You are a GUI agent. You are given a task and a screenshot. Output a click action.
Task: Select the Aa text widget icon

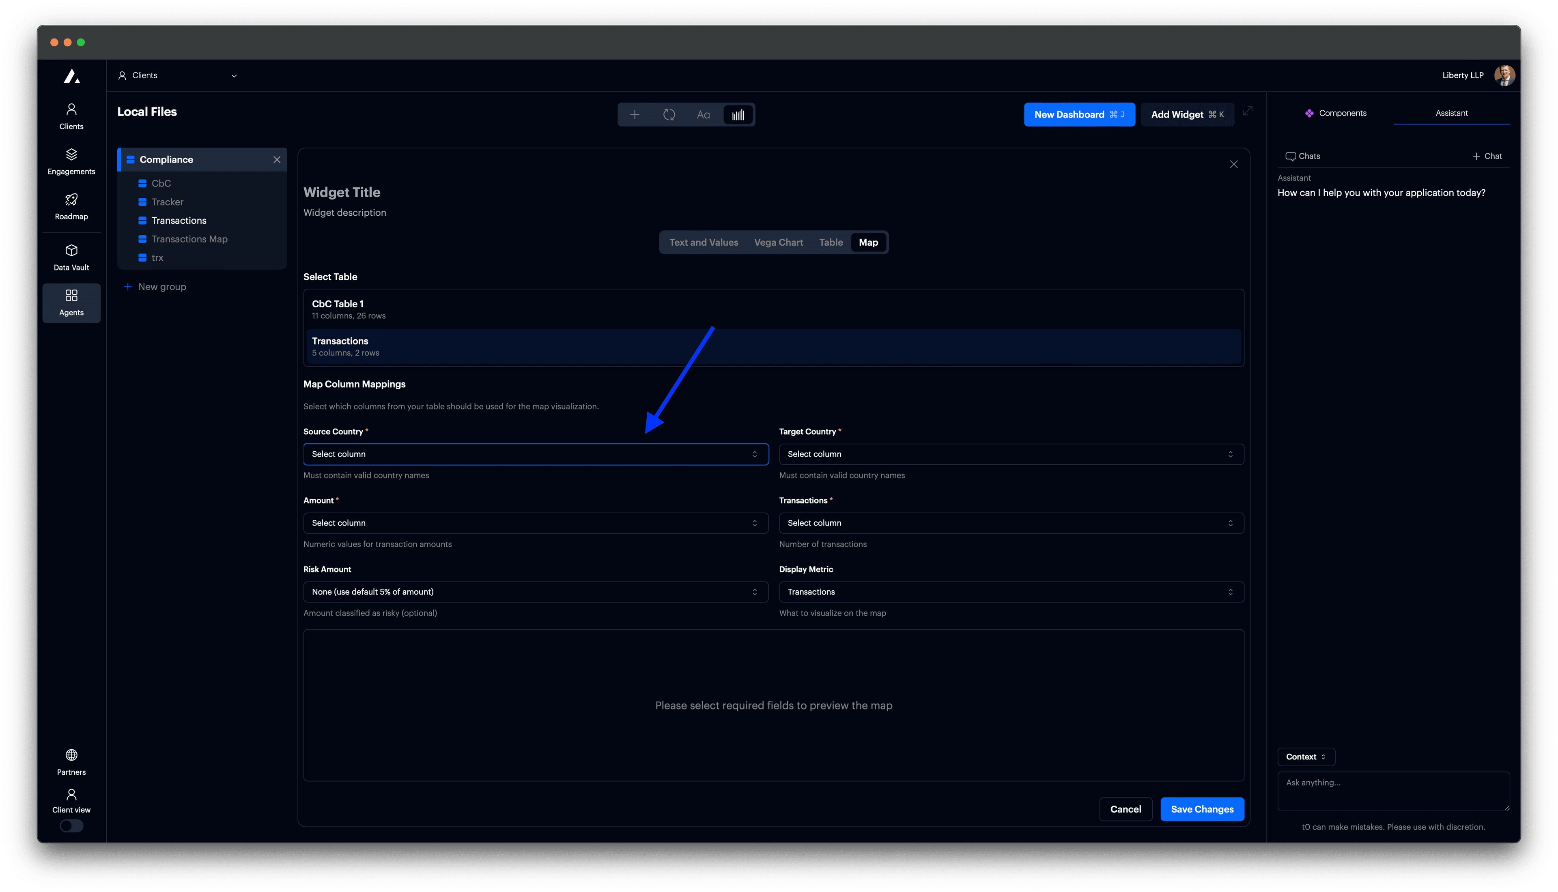703,115
